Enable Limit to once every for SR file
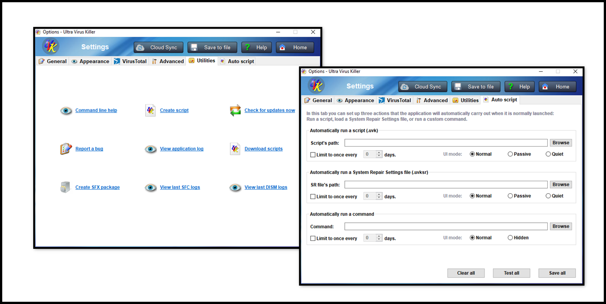 [333, 196]
